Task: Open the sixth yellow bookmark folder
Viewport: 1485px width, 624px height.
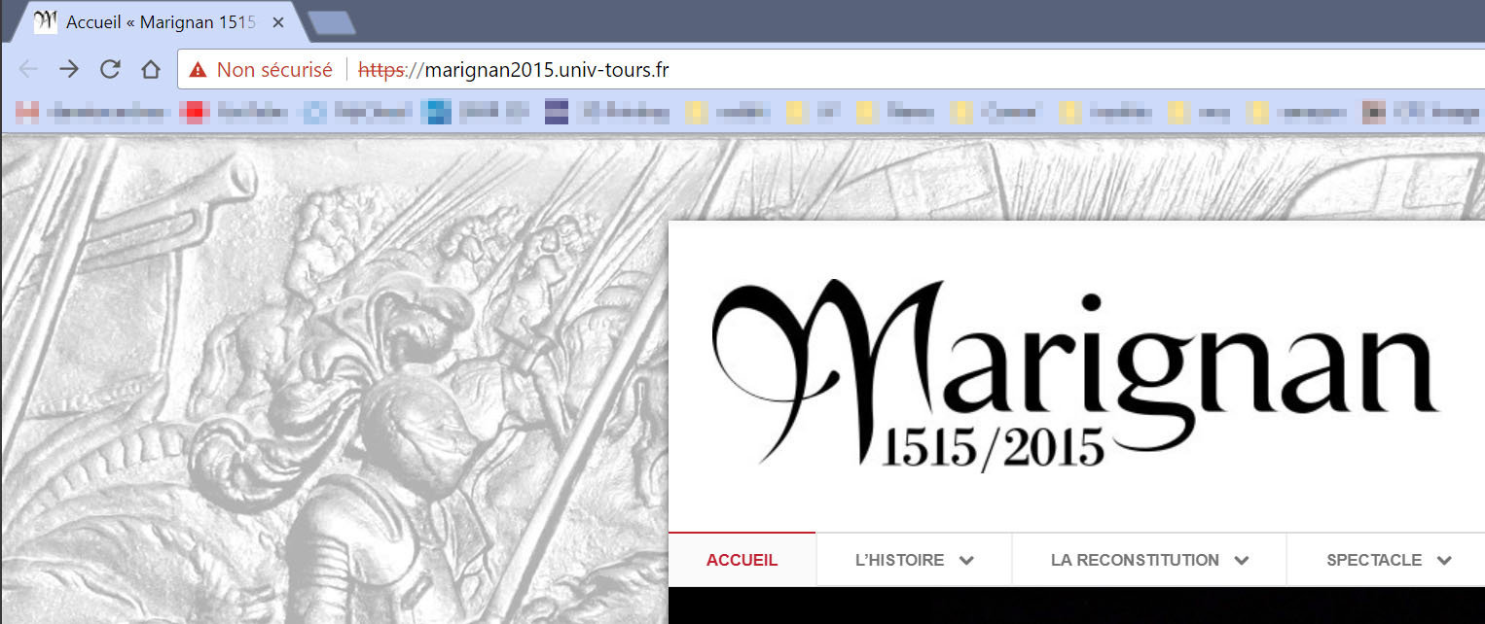Action: 1177,113
